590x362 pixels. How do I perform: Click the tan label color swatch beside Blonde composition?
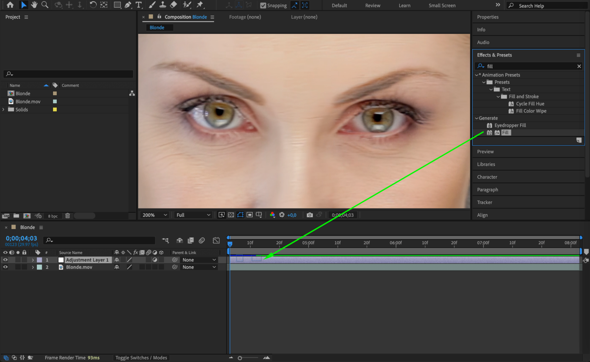pyautogui.click(x=55, y=93)
